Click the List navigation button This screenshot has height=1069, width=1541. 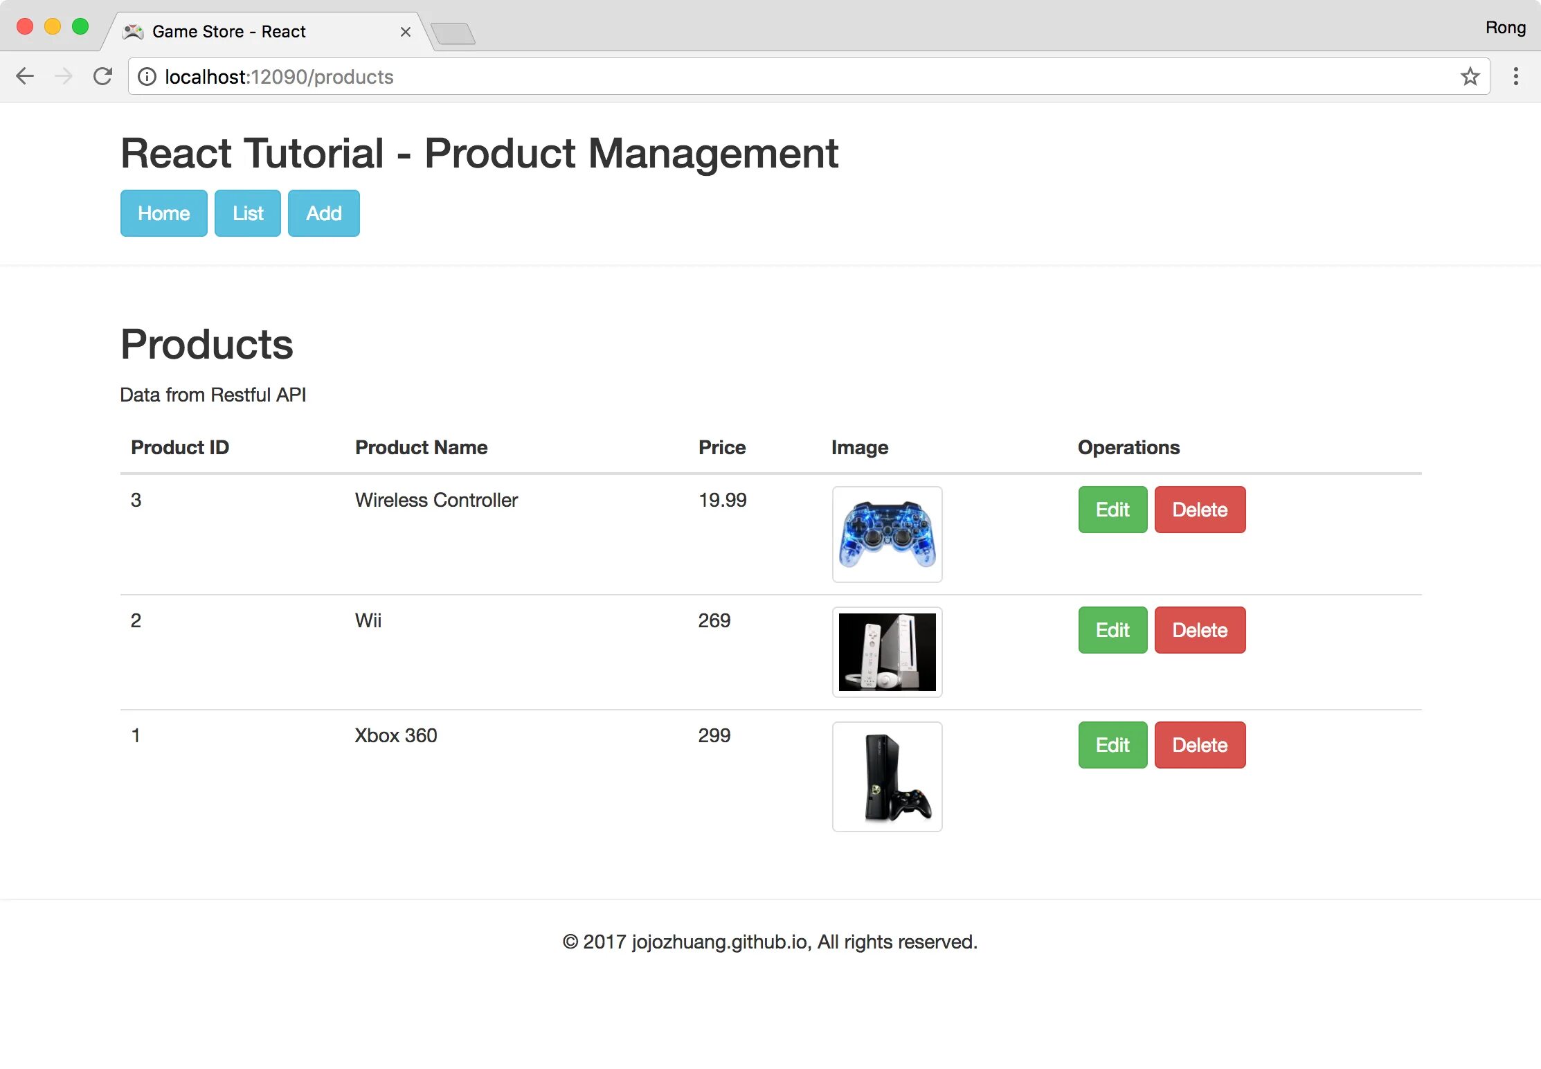[x=247, y=213]
